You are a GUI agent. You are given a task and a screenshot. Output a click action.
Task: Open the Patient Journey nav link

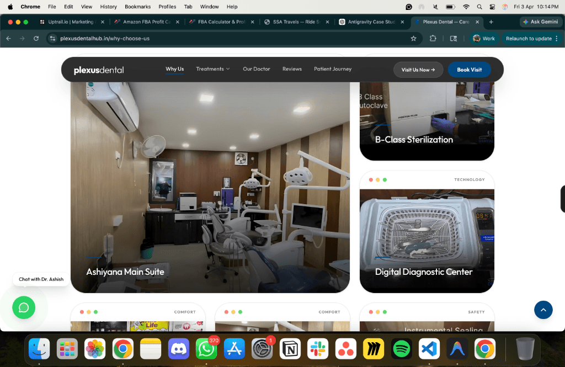(333, 69)
